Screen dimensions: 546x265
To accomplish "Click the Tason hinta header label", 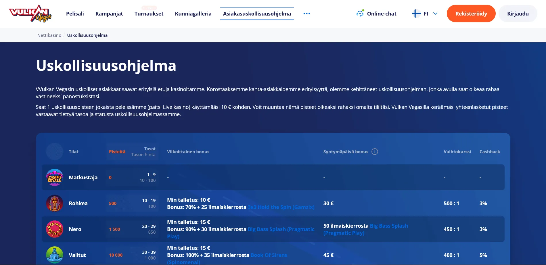I will pyautogui.click(x=143, y=155).
